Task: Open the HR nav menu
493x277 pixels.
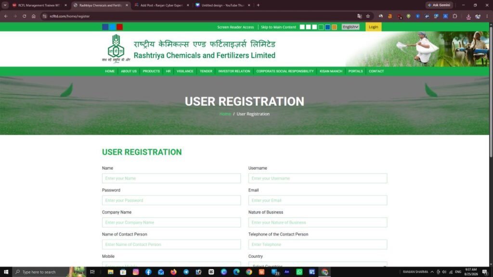Action: [168, 71]
